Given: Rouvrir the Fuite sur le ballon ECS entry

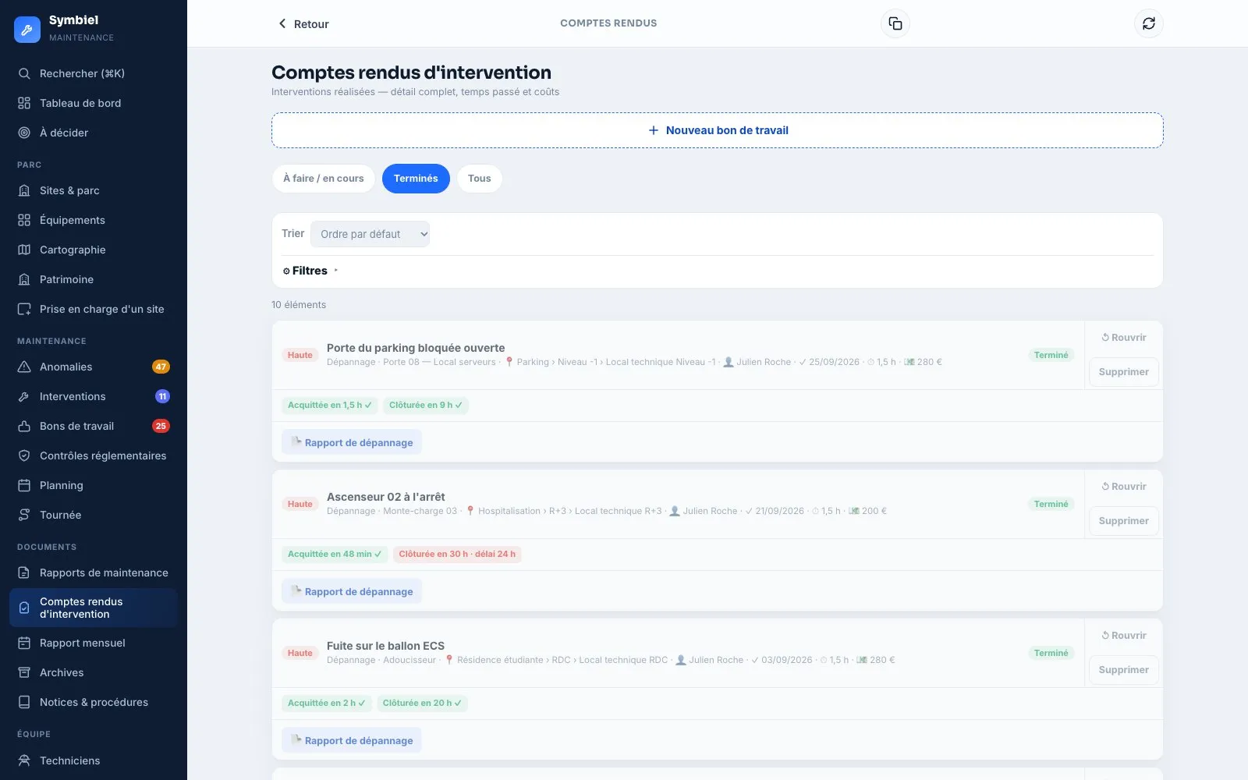Looking at the screenshot, I should click(x=1124, y=636).
